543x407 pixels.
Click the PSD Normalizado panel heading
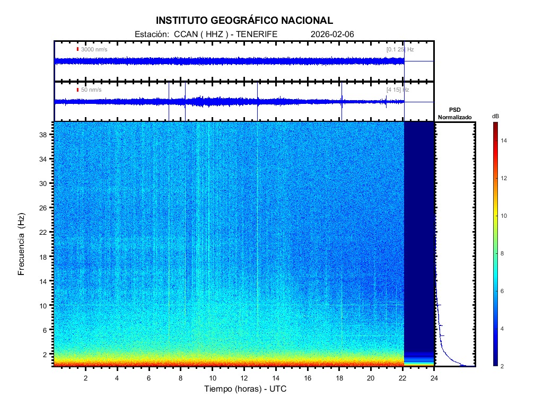coord(454,113)
